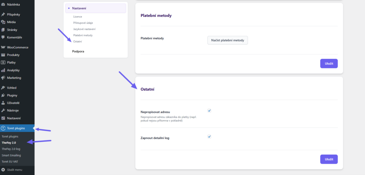
Task: Jump to Jazykové nastavení link
Action: tap(84, 29)
